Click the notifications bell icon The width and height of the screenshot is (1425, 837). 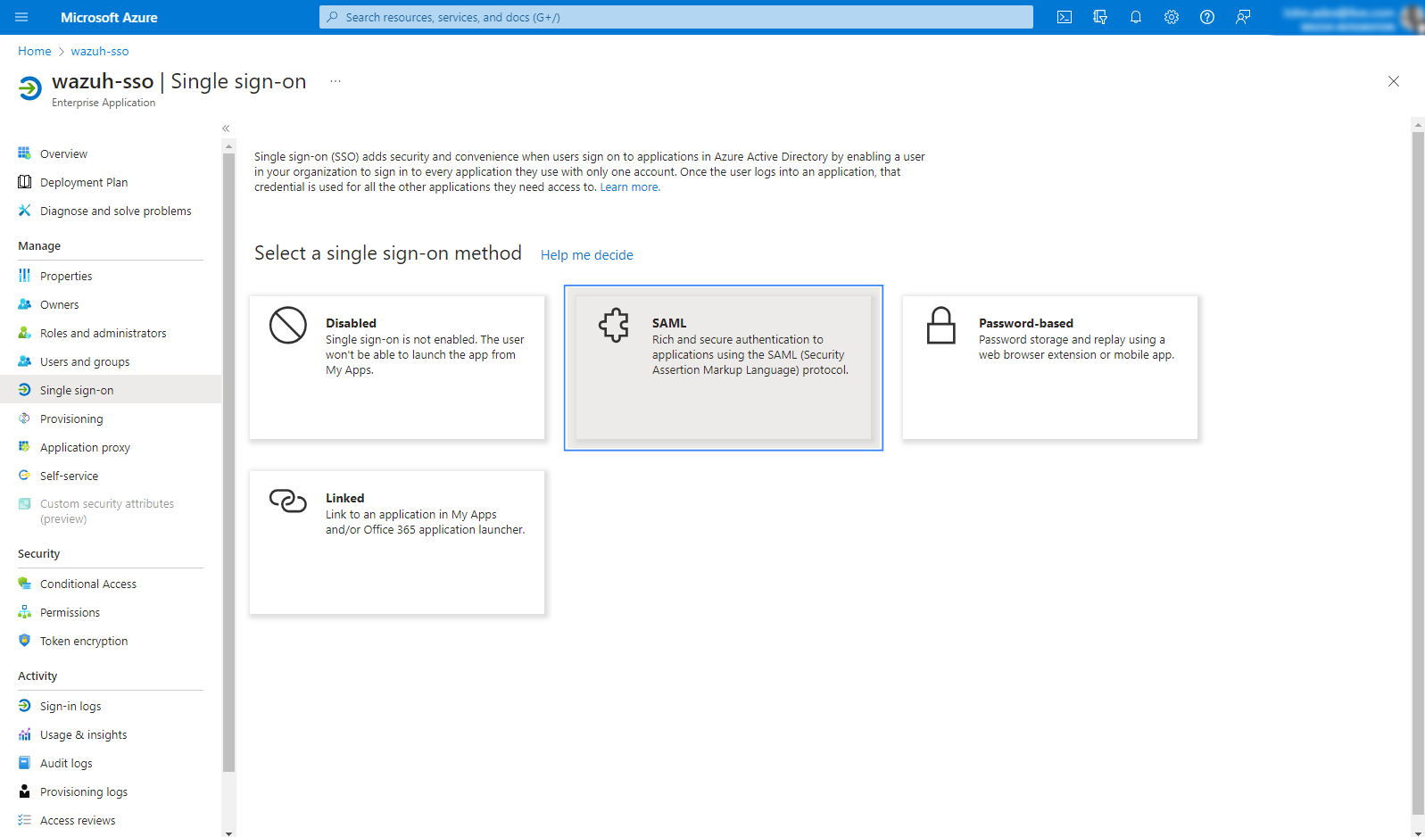[1136, 17]
